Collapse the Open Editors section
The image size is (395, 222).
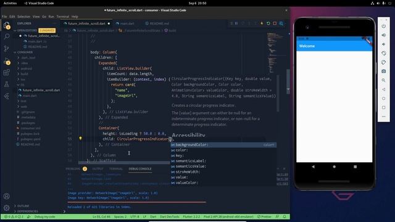click(x=27, y=30)
